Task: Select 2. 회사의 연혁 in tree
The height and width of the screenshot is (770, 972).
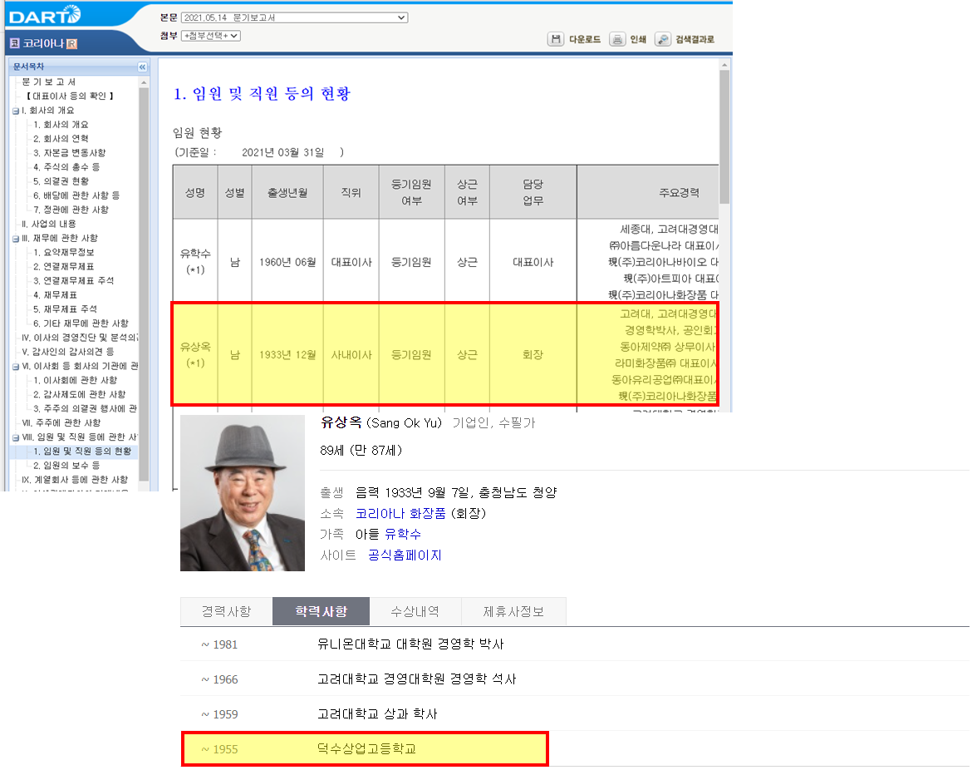Action: tap(61, 139)
